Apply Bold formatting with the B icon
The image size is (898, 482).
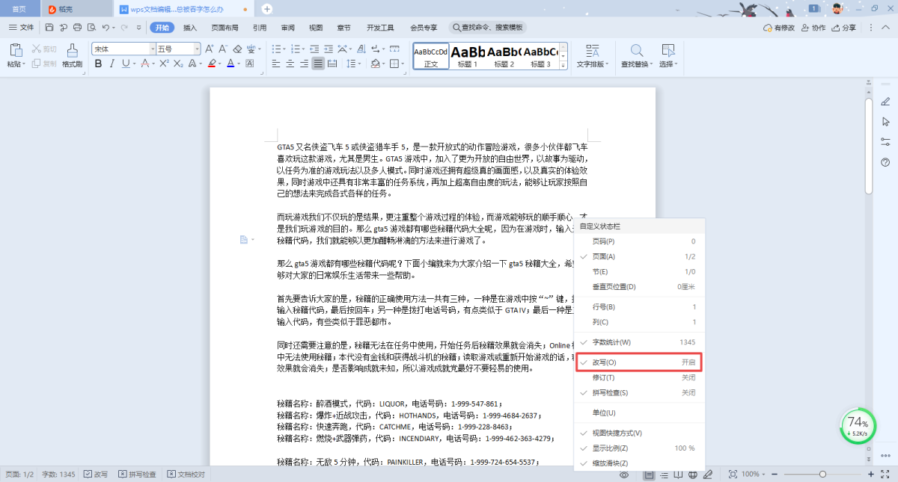(x=98, y=64)
